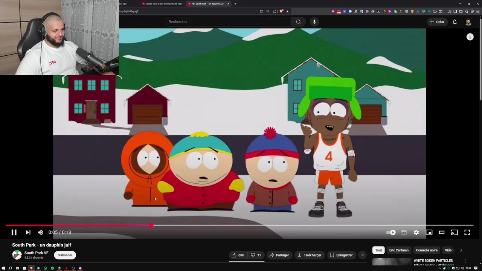This screenshot has width=482, height=271.
Task: Click the South Park VF channel avatar
Action: click(17, 255)
